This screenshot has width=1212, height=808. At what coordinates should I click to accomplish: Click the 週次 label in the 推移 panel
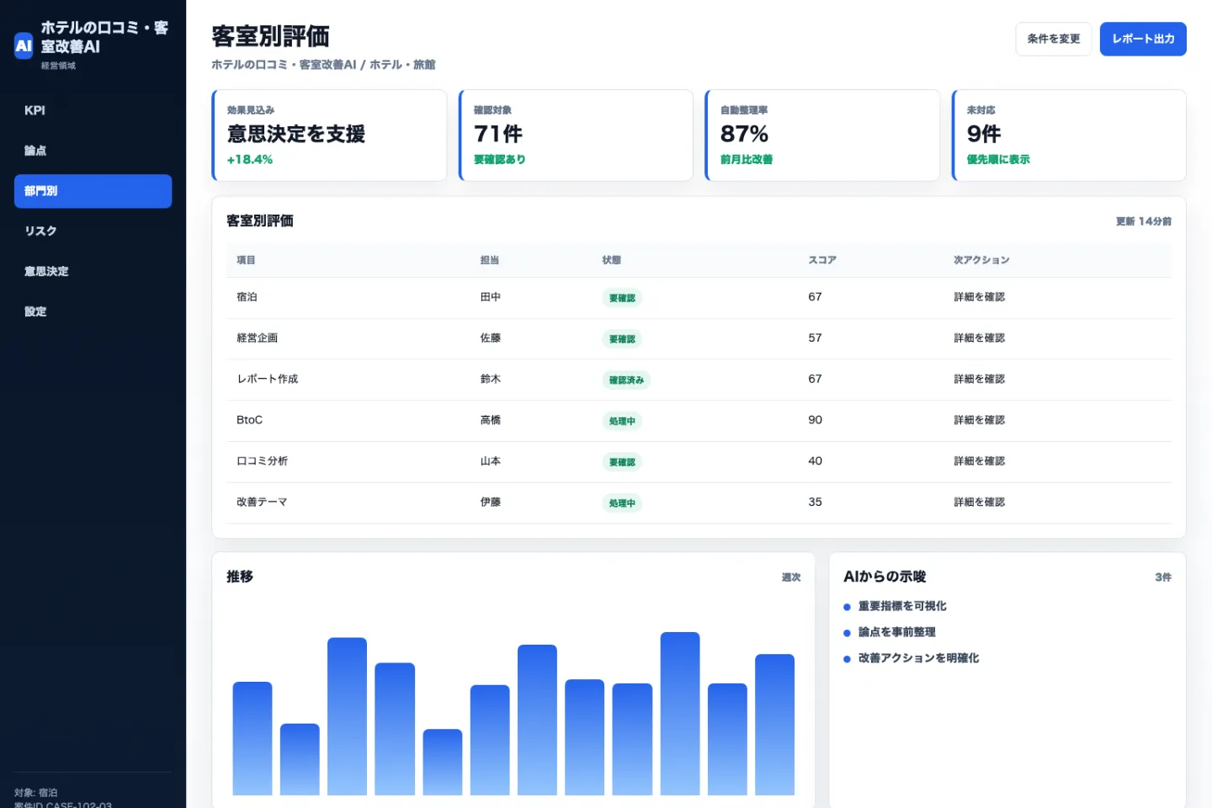[791, 577]
